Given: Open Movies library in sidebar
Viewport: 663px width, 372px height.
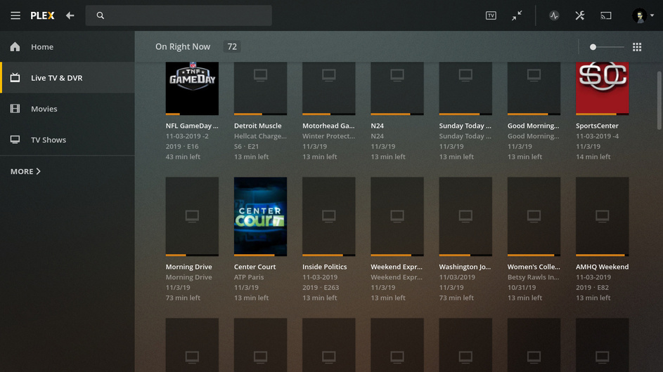Looking at the screenshot, I should tap(67, 109).
